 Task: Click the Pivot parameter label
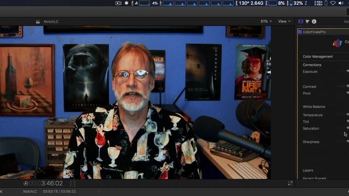pyautogui.click(x=306, y=93)
